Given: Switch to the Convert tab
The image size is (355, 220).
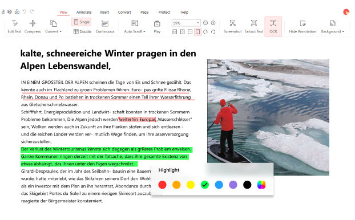Looking at the screenshot, I should pyautogui.click(x=124, y=12).
